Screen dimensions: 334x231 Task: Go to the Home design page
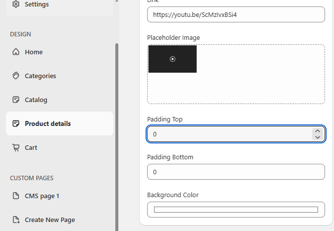coord(60,52)
